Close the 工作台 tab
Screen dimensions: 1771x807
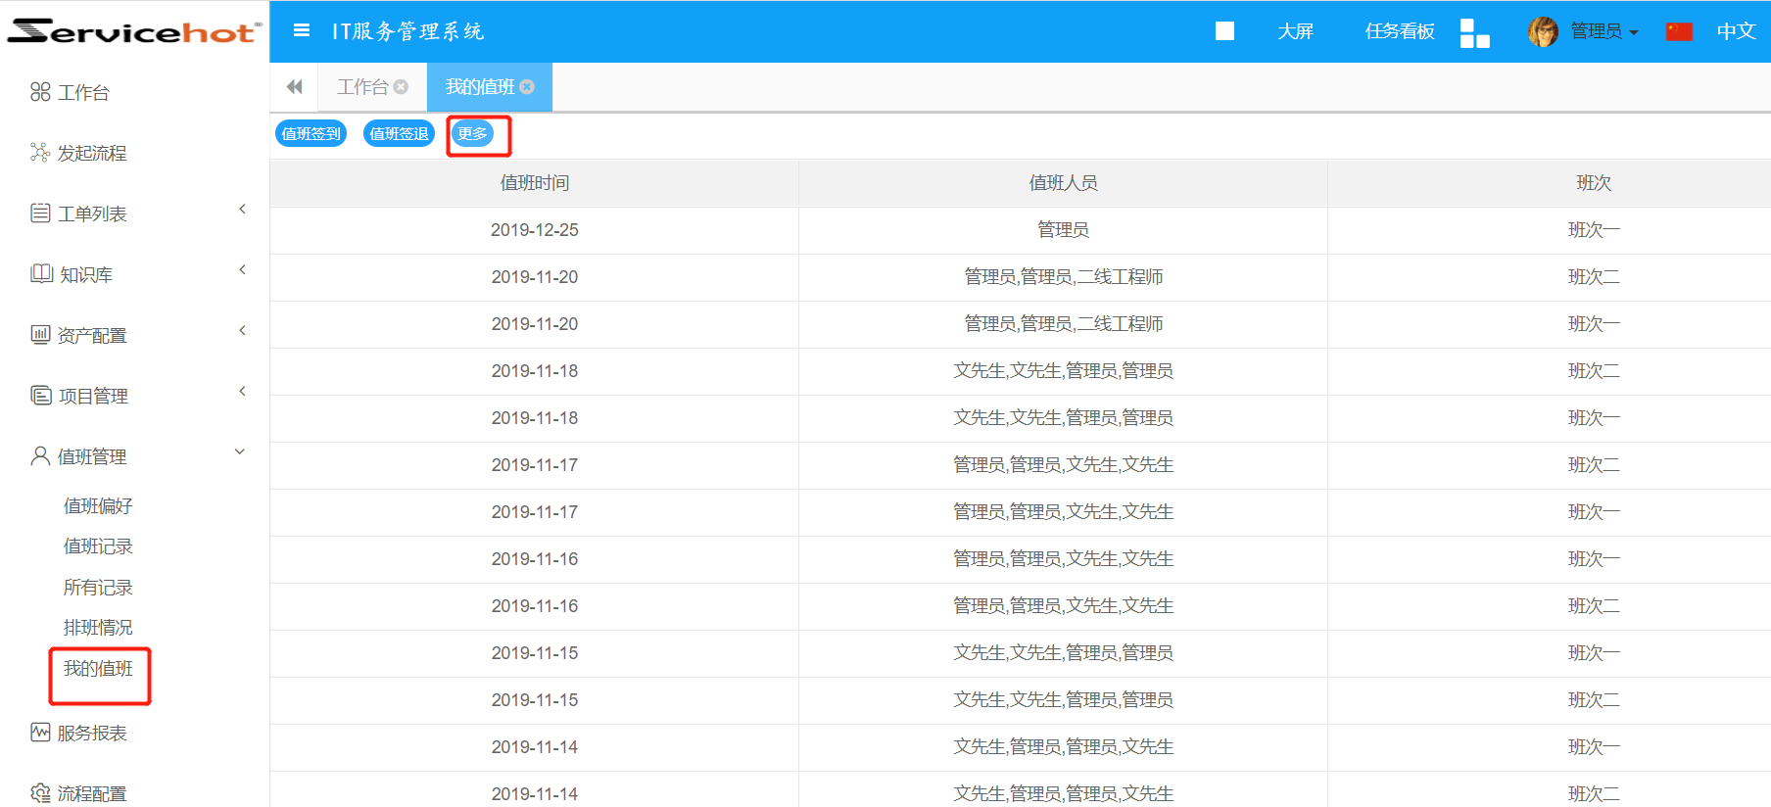click(401, 87)
